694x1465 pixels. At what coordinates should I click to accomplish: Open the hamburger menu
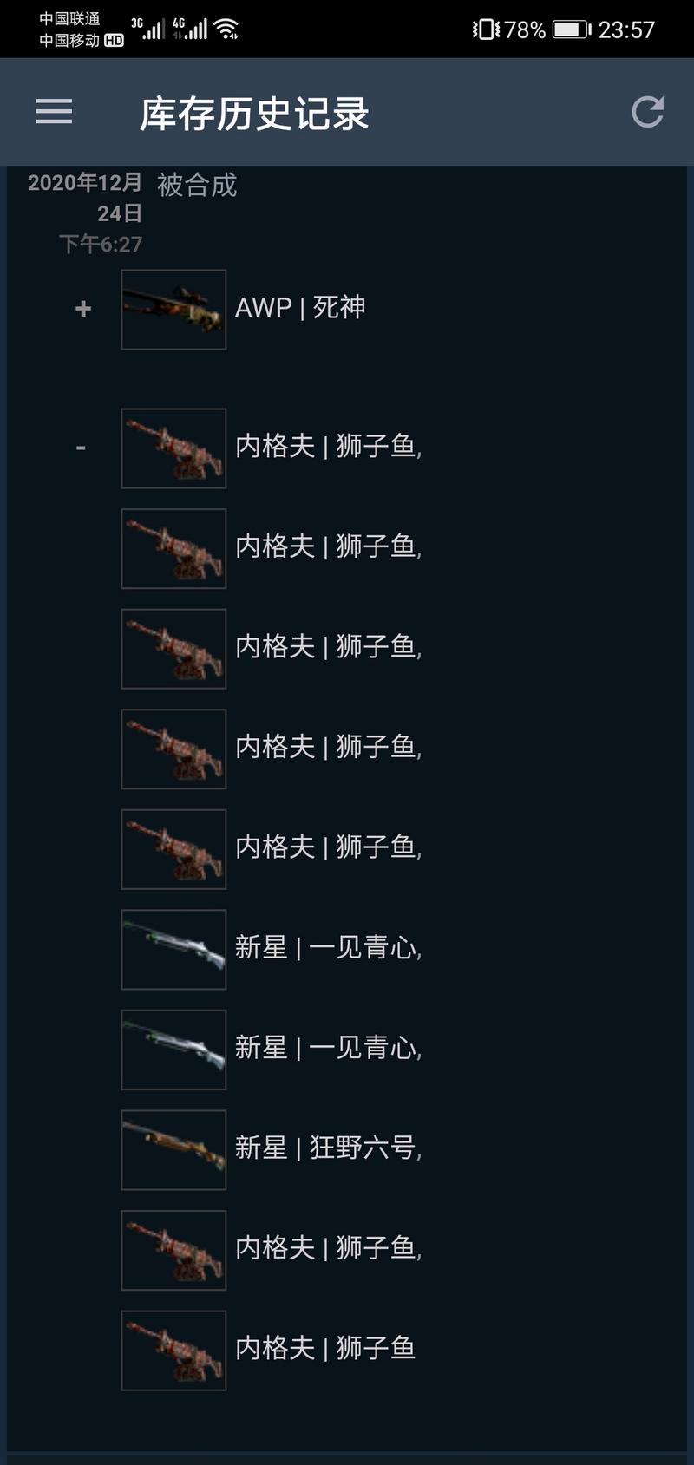54,111
